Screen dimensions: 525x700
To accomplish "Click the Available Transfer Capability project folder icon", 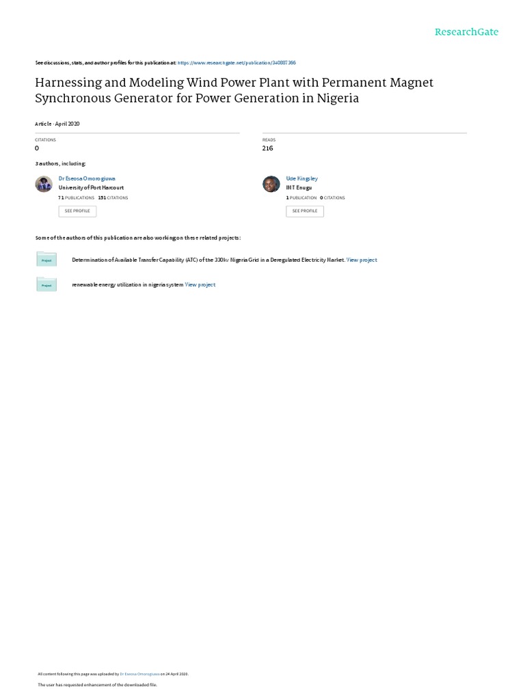I will pos(46,259).
